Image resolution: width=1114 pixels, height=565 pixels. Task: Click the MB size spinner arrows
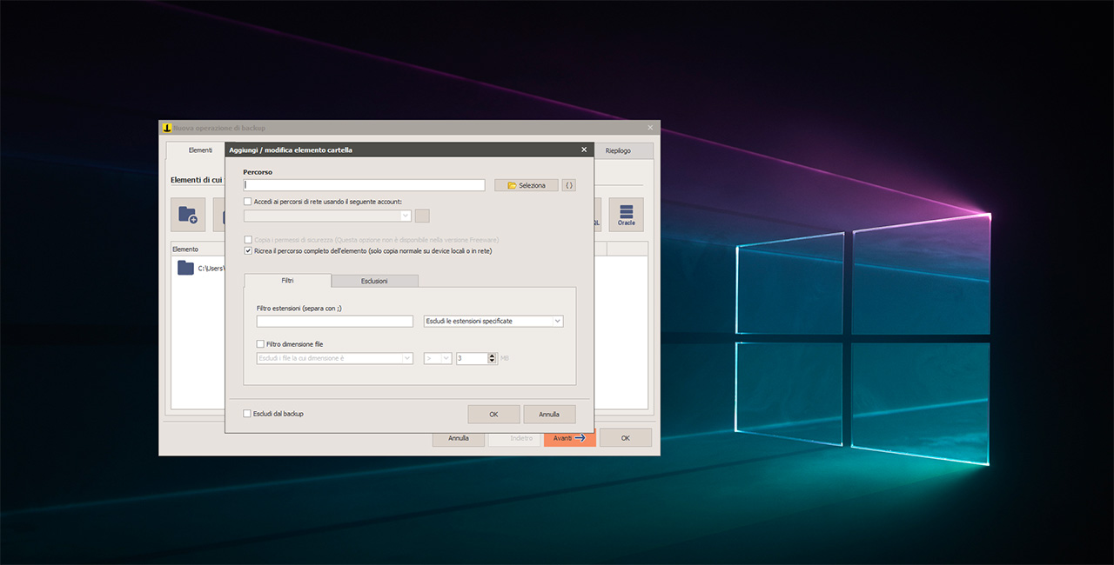point(493,358)
